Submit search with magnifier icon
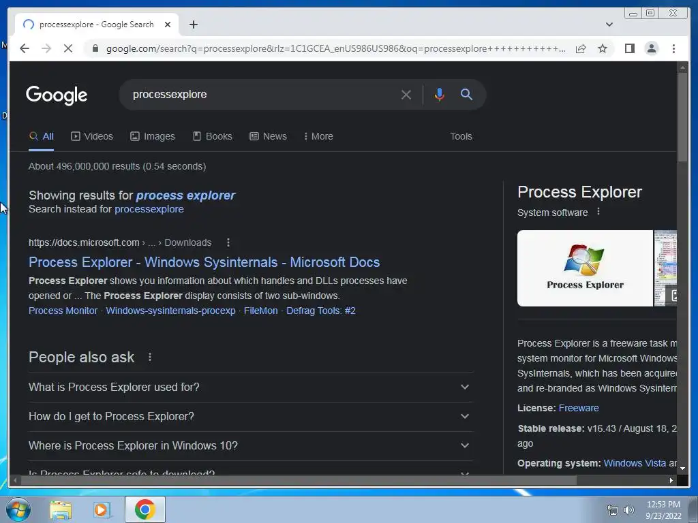This screenshot has width=698, height=523. [x=466, y=94]
